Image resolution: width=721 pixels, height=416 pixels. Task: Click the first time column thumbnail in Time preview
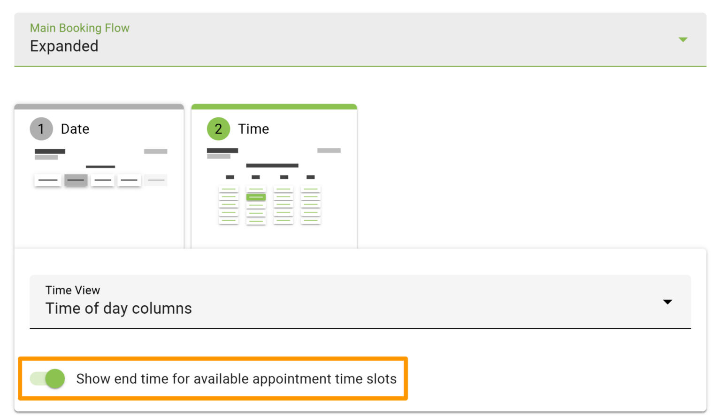coord(229,204)
